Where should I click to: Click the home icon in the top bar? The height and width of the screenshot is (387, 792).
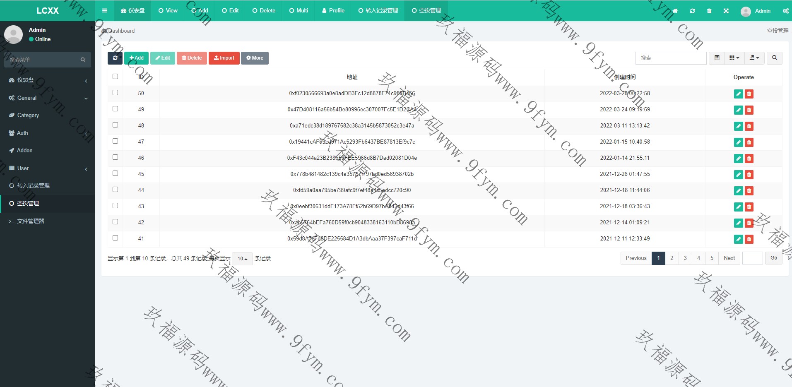point(675,11)
